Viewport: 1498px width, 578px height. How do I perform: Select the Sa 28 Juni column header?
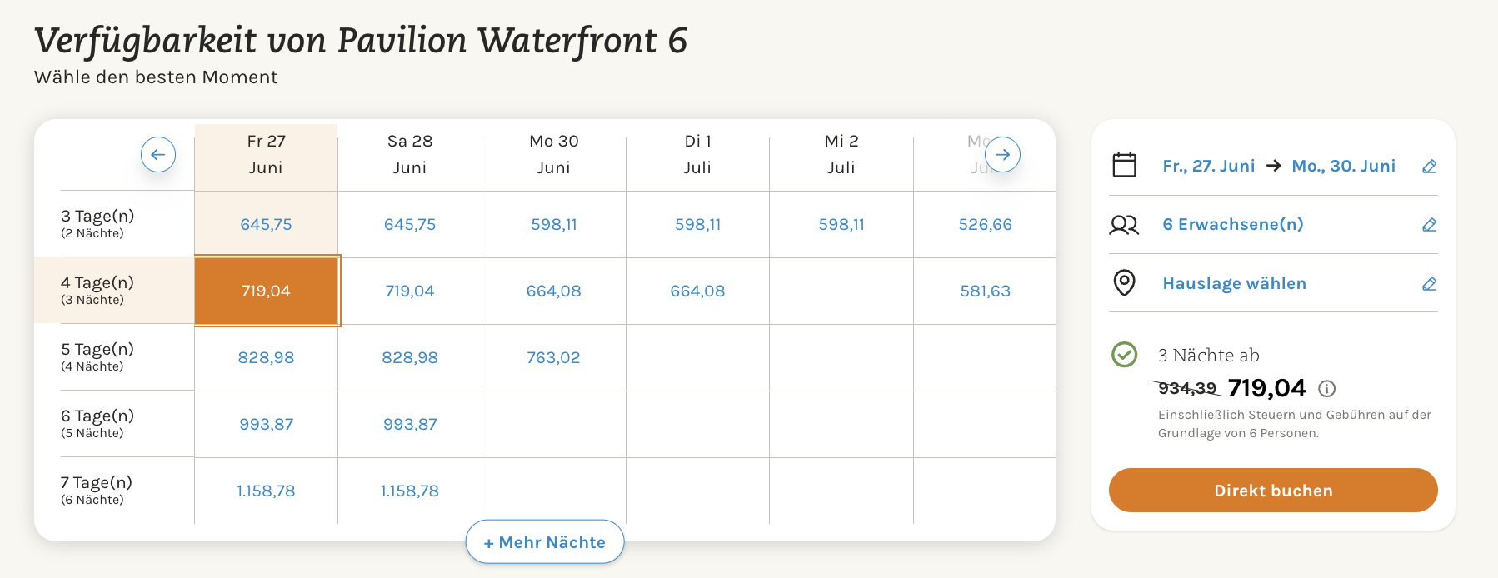410,154
